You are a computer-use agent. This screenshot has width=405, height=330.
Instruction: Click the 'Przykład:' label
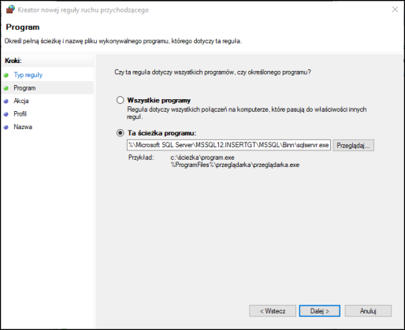click(x=141, y=158)
